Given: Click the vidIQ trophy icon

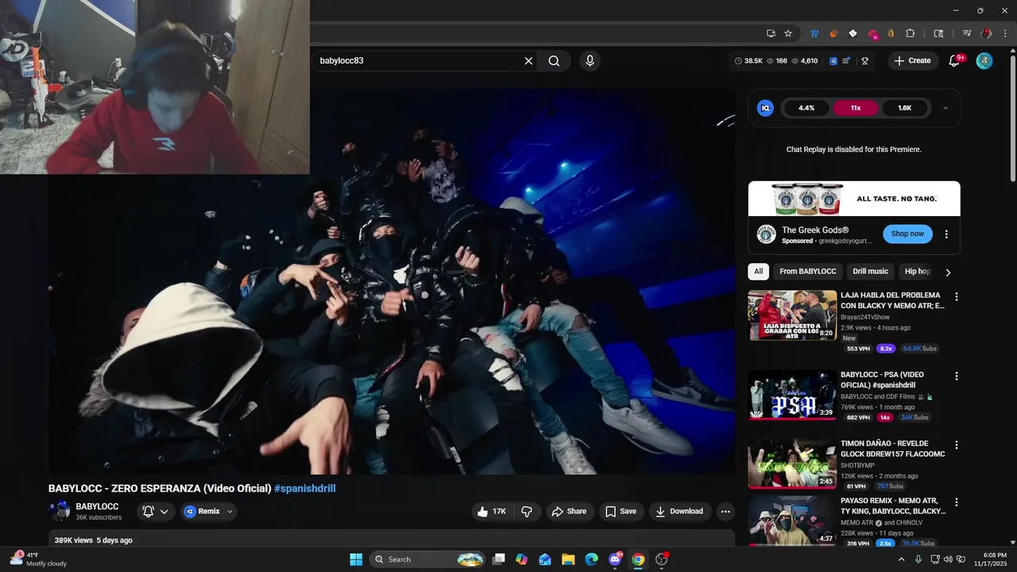Looking at the screenshot, I should (x=864, y=60).
